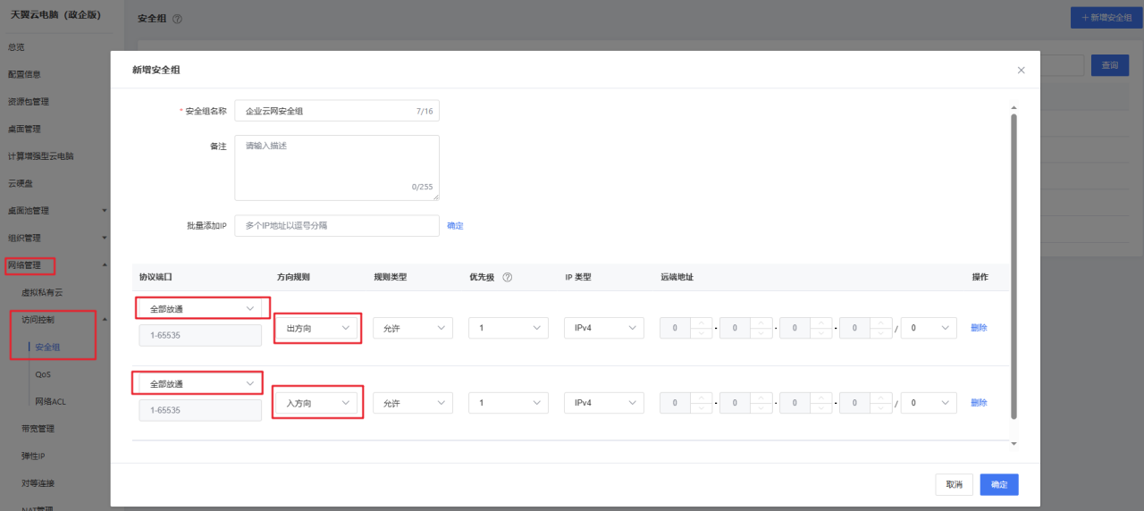Screen dimensions: 1144x511
Task: Click the help icon beside 安全组 title
Action: click(177, 19)
